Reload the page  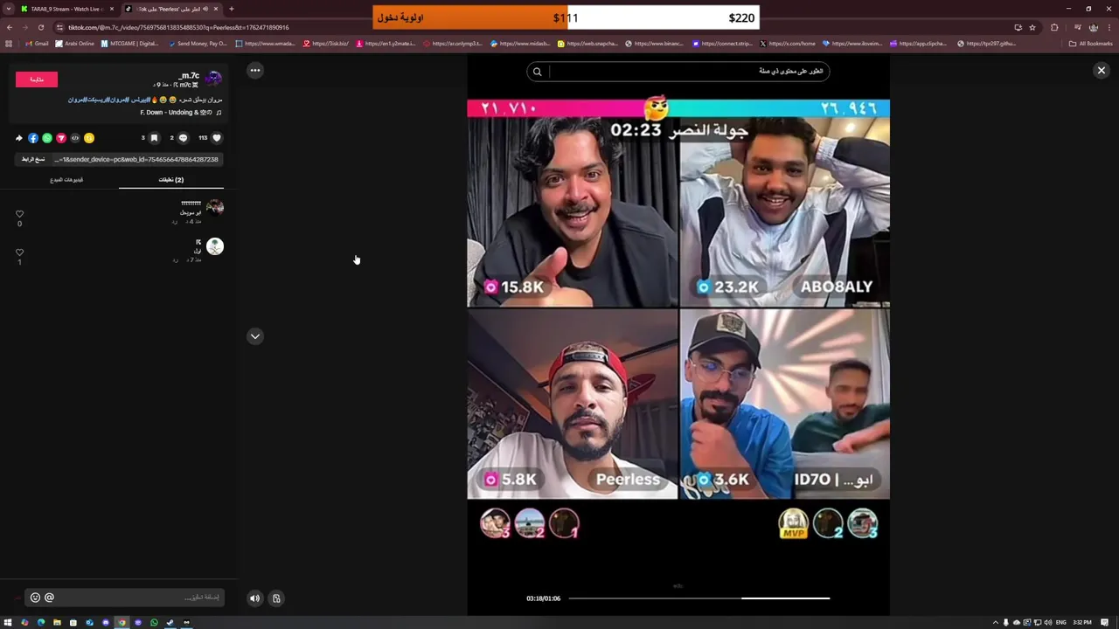coord(41,27)
